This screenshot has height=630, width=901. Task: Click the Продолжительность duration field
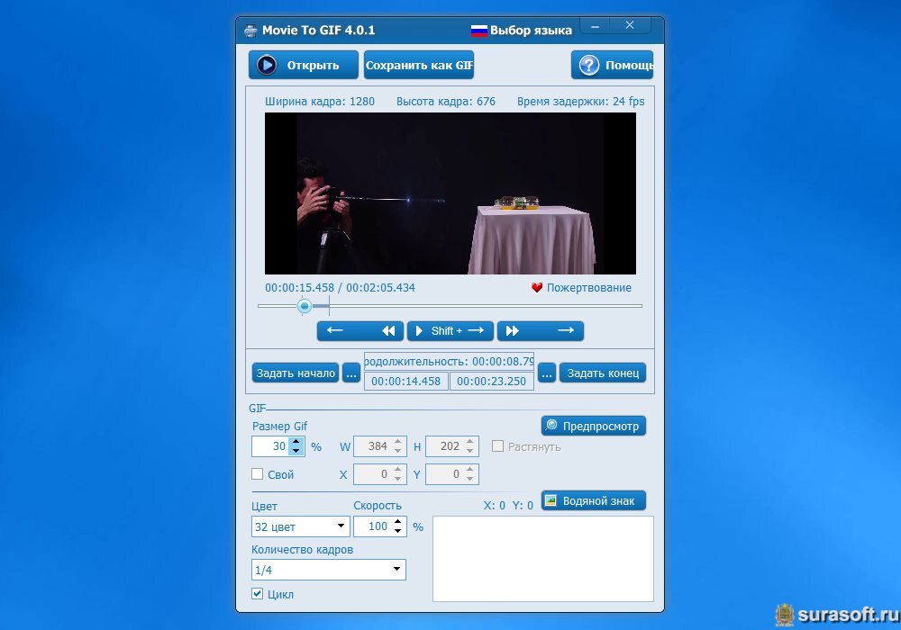click(449, 362)
